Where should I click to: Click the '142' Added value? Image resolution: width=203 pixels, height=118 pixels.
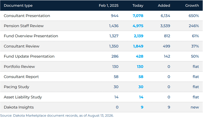pyautogui.click(x=167, y=56)
